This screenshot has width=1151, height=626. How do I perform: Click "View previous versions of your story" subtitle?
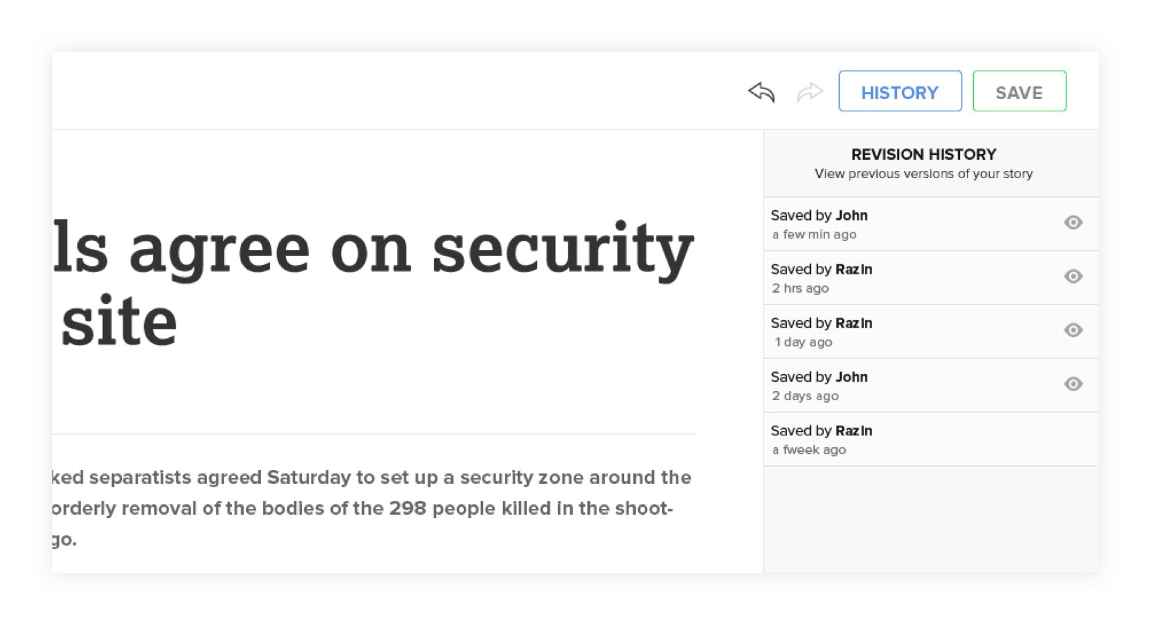(x=923, y=174)
